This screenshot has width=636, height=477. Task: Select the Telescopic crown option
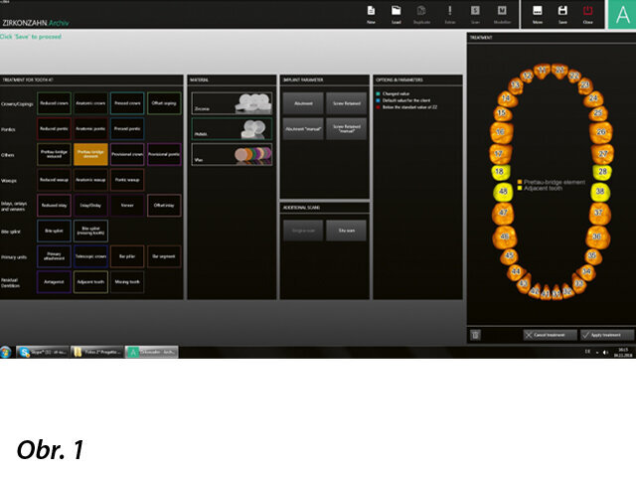point(90,255)
